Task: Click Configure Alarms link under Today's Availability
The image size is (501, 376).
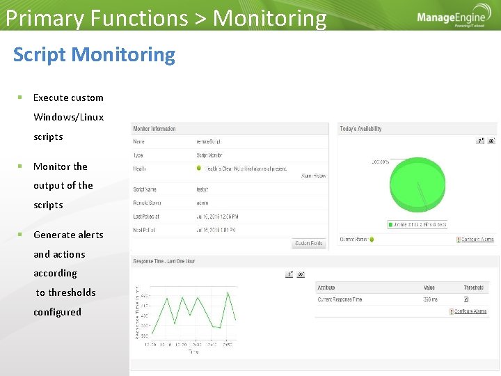Action: [x=477, y=239]
